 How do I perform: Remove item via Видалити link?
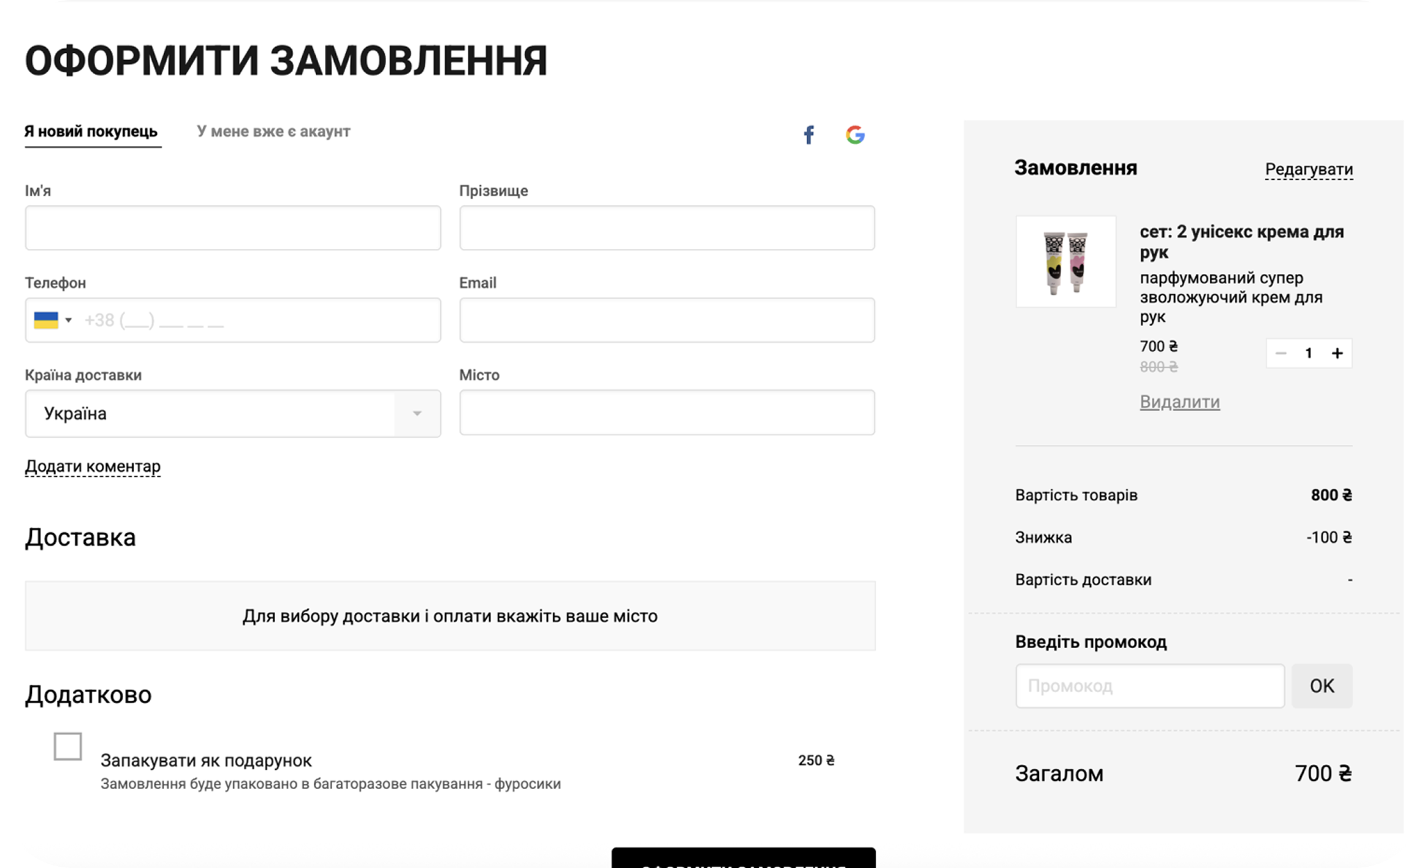click(x=1179, y=402)
